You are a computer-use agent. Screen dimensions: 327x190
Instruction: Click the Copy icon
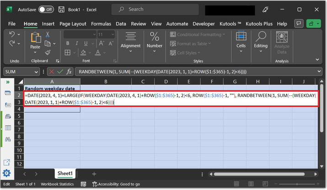click(x=48, y=43)
